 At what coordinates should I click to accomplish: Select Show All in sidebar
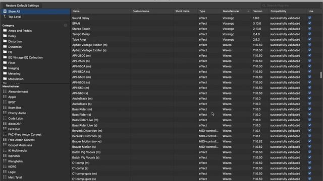click(x=35, y=12)
